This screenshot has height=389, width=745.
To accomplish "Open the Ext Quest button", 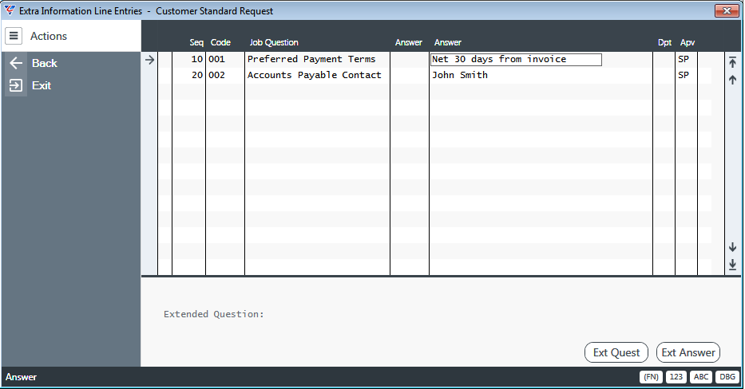I will 616,352.
